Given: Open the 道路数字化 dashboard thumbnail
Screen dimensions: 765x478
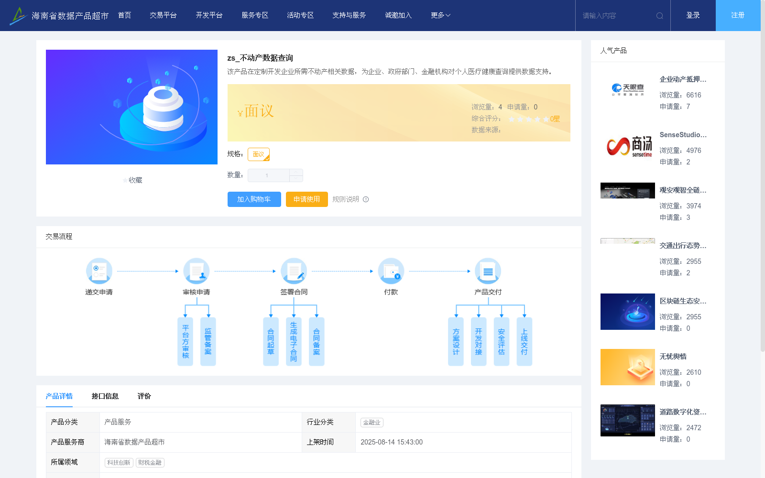Looking at the screenshot, I should pos(628,420).
